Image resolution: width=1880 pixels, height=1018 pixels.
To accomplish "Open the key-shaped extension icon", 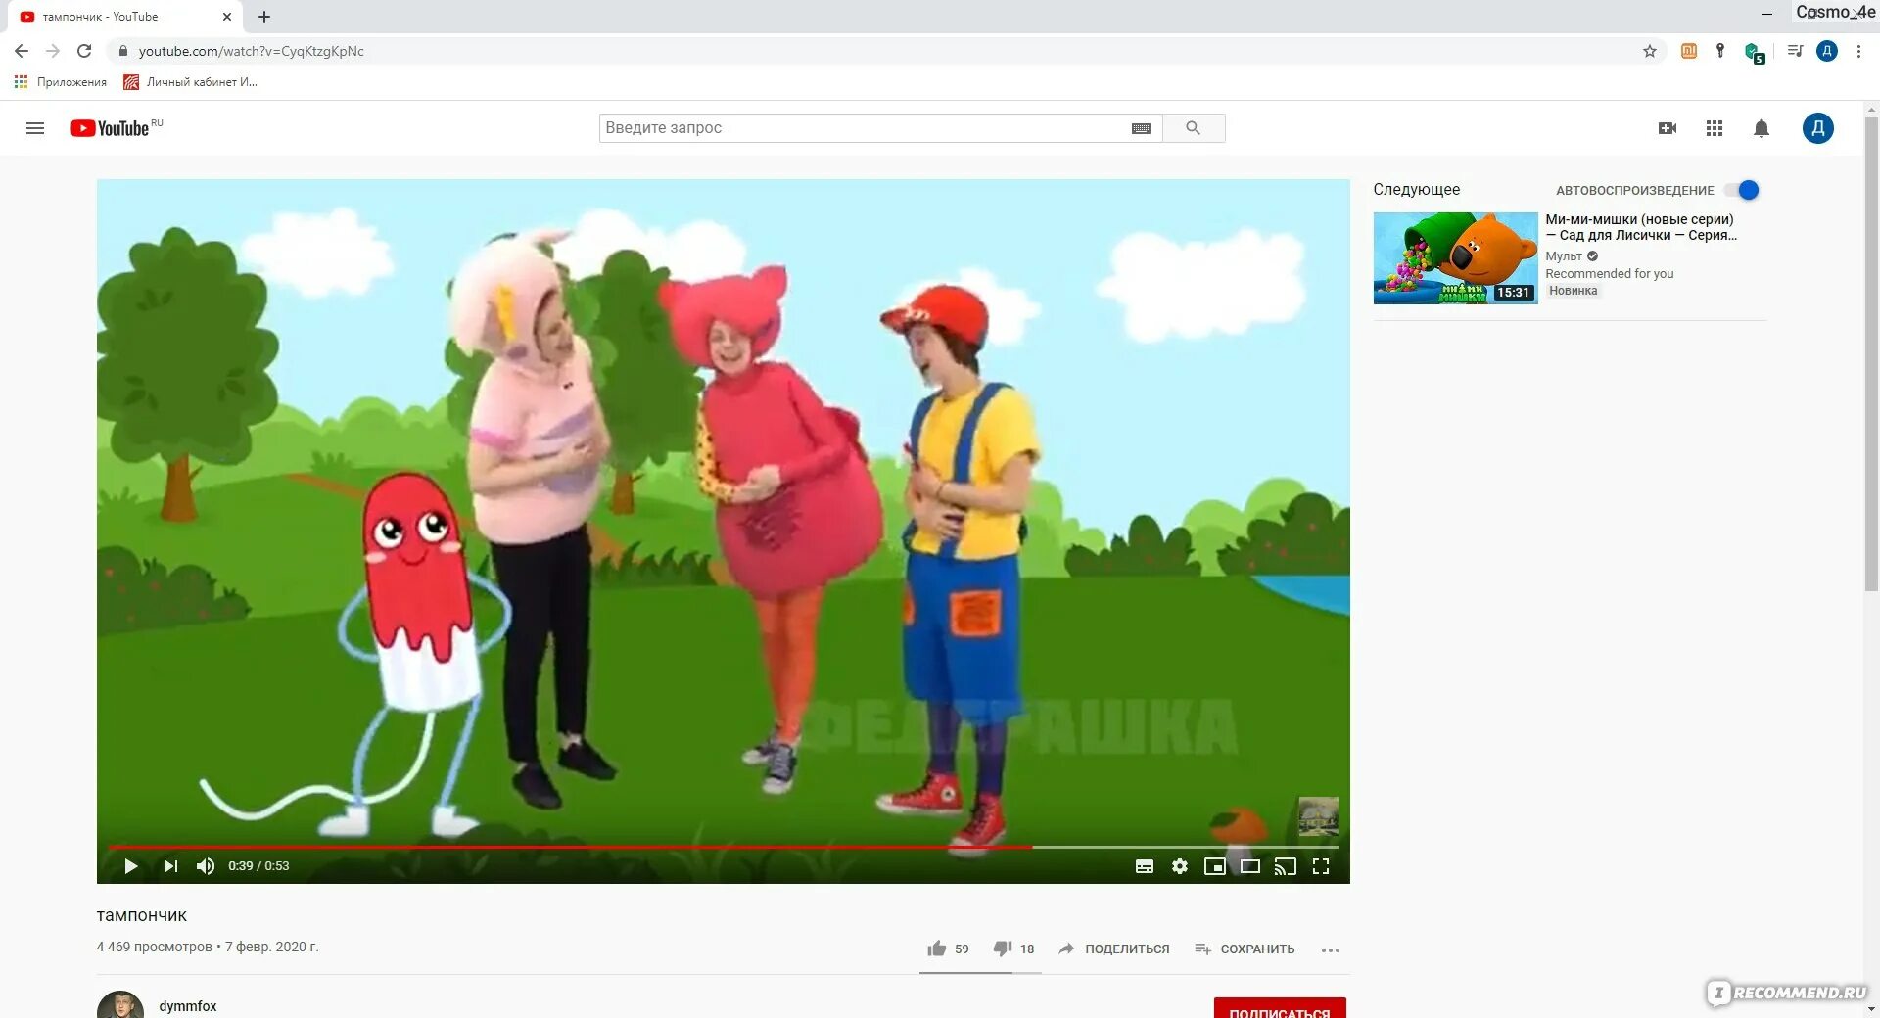I will point(1720,51).
